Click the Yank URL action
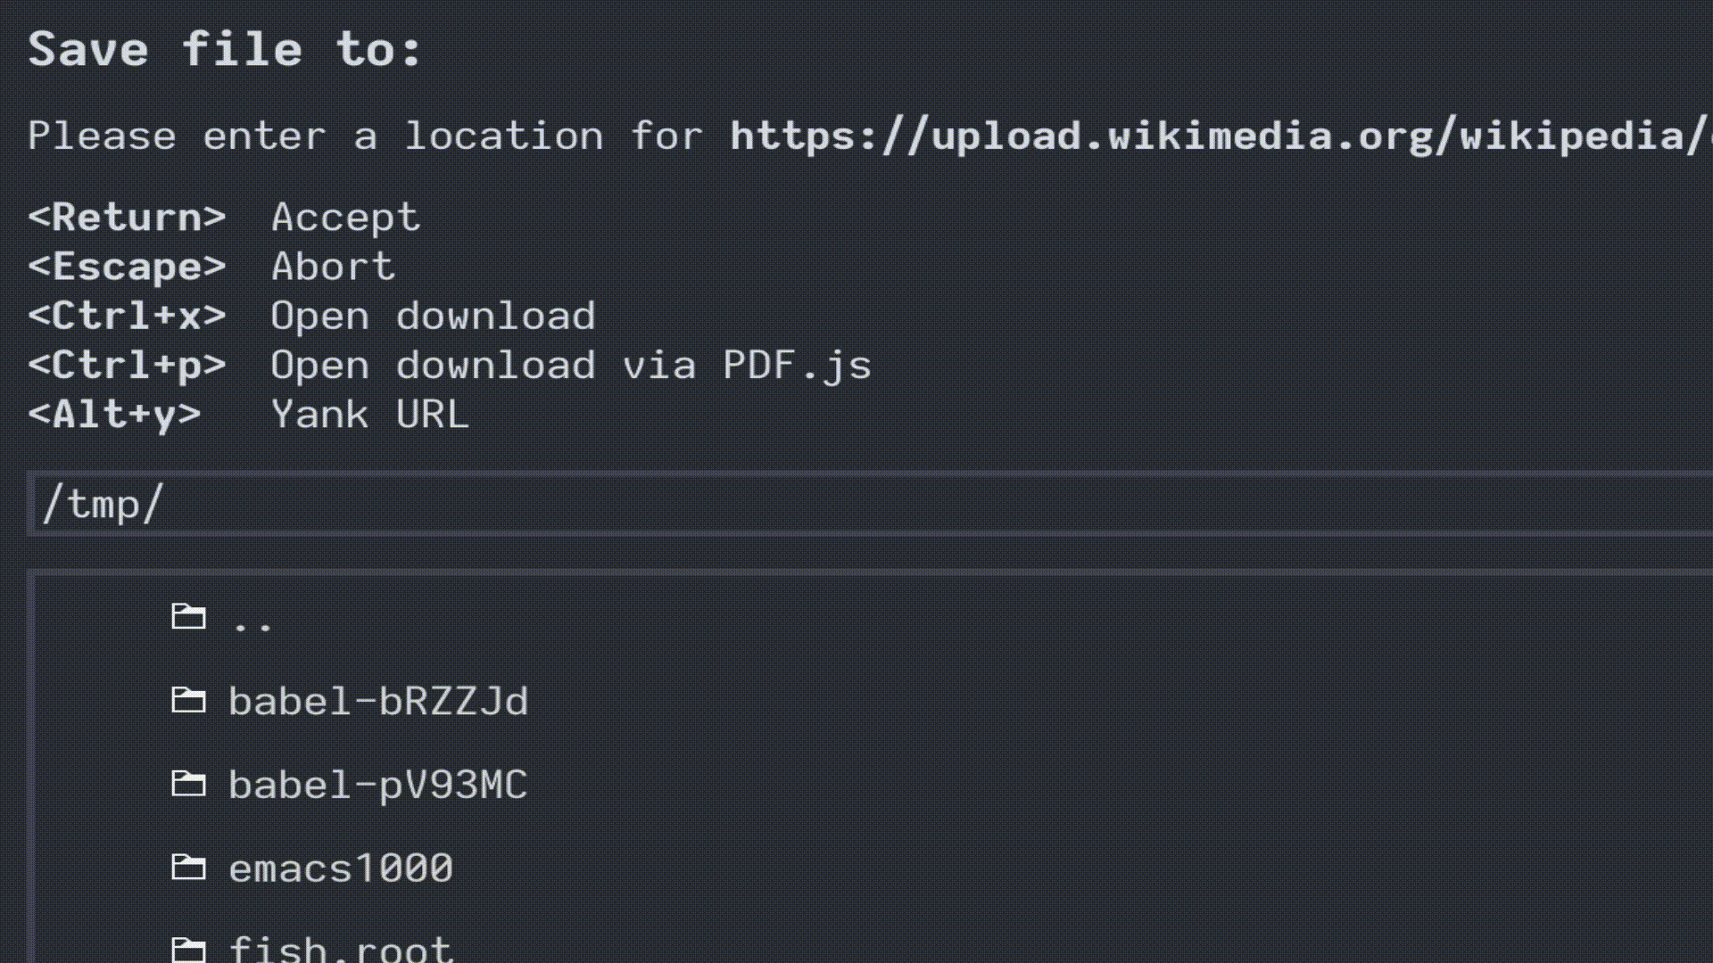 click(x=370, y=414)
